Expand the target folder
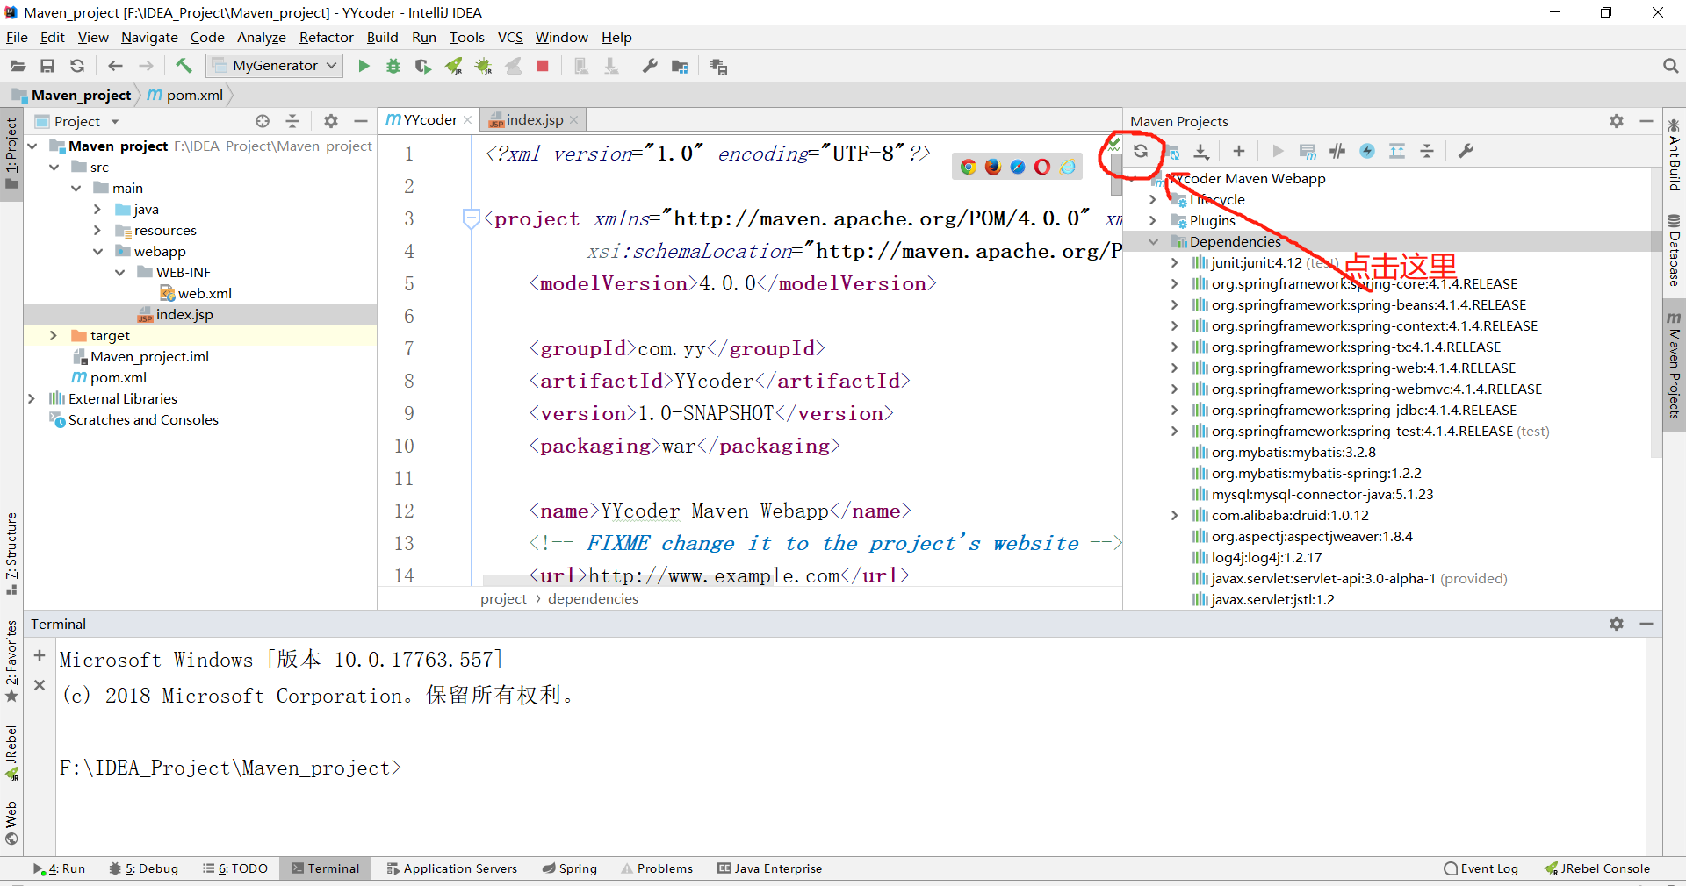1686x886 pixels. coord(54,335)
